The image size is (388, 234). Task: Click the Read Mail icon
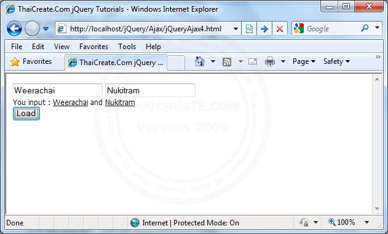click(253, 61)
